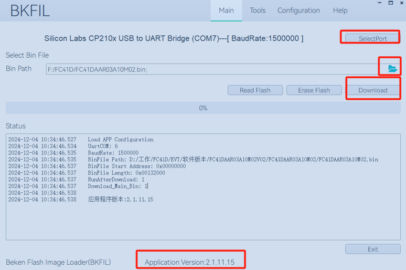406x270 pixels.
Task: Open the Tools tab
Action: [258, 11]
